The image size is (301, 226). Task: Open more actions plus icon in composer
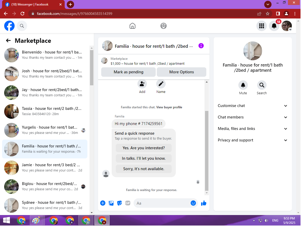[103, 203]
